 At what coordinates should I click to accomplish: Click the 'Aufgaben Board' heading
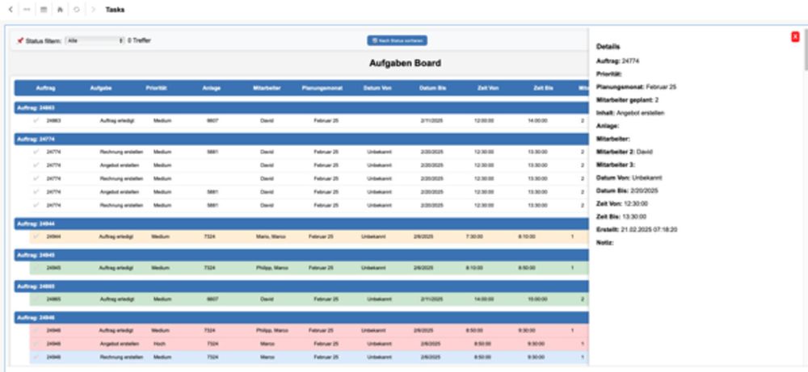[x=405, y=63]
